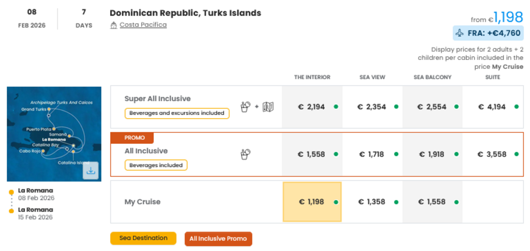Select the THE INTERIOR column header
The width and height of the screenshot is (530, 251).
(312, 77)
